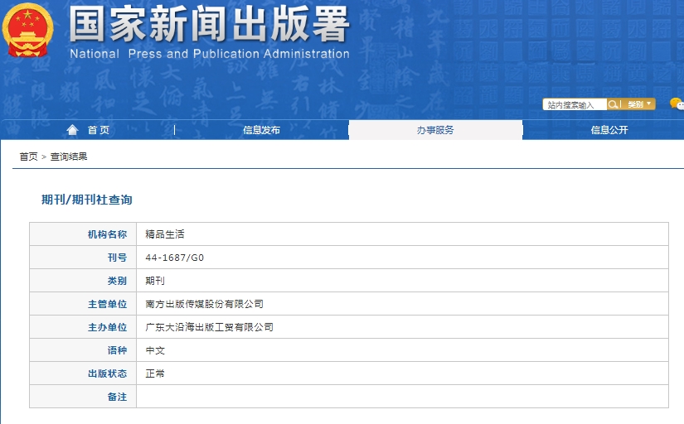Go to the 信息公开 navigation tab
Image resolution: width=684 pixels, height=424 pixels.
pyautogui.click(x=609, y=130)
